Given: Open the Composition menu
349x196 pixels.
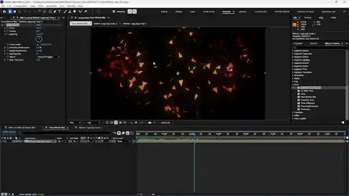Looking at the screenshot, I should (21, 6).
